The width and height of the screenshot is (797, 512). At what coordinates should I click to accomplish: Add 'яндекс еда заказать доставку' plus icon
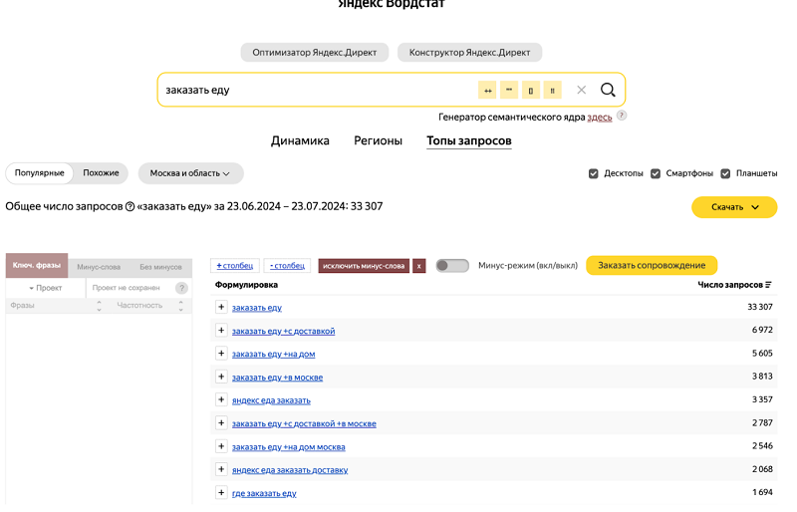[x=221, y=469]
